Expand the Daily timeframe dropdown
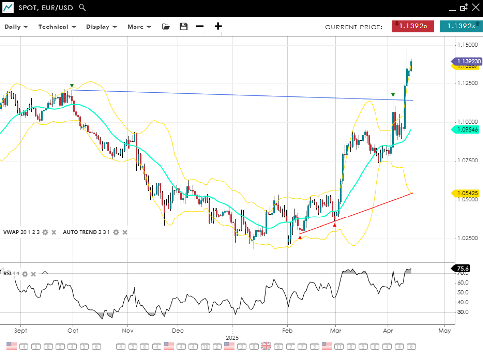Screen dimensions: 483x352 (16, 27)
